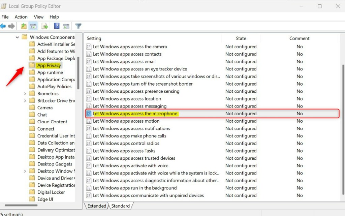Screen dimensions: 345x216
Task: Select Device Registration in the tree
Action: pyautogui.click(x=56, y=185)
